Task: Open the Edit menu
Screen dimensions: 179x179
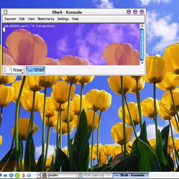Action: tap(21, 19)
